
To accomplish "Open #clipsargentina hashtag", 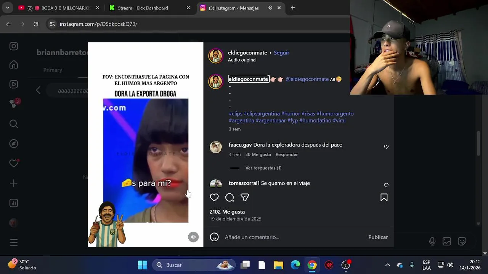I will [262, 113].
